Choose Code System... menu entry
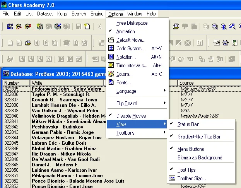 click(137, 49)
